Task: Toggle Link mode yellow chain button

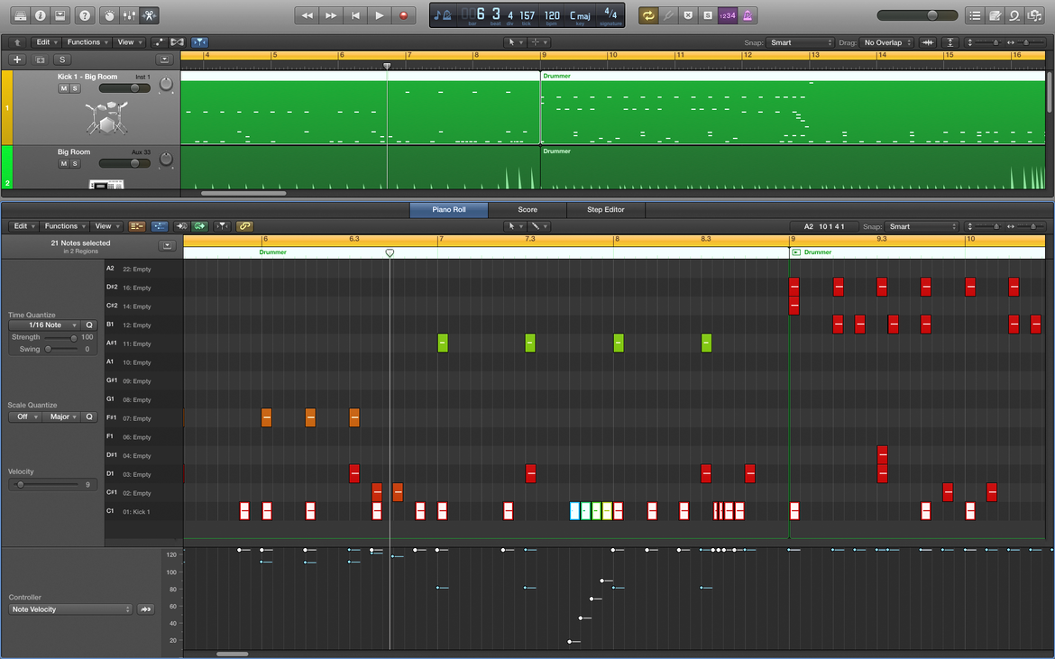Action: (x=244, y=226)
